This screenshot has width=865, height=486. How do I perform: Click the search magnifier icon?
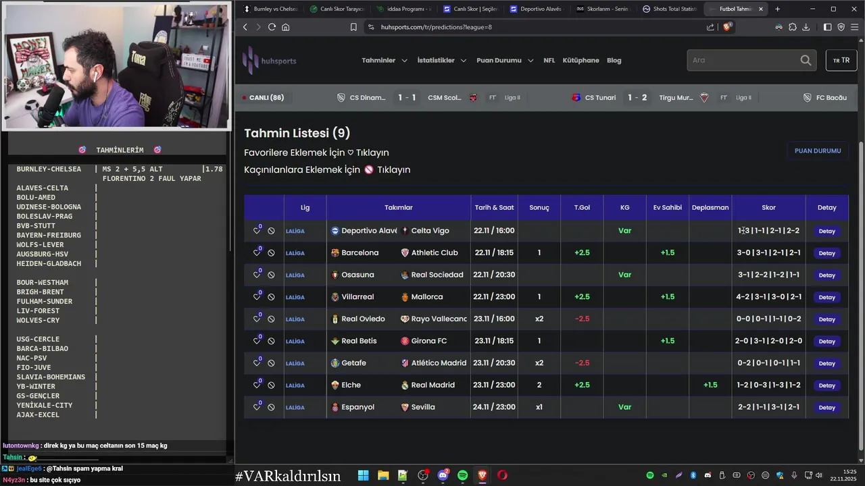coord(806,60)
